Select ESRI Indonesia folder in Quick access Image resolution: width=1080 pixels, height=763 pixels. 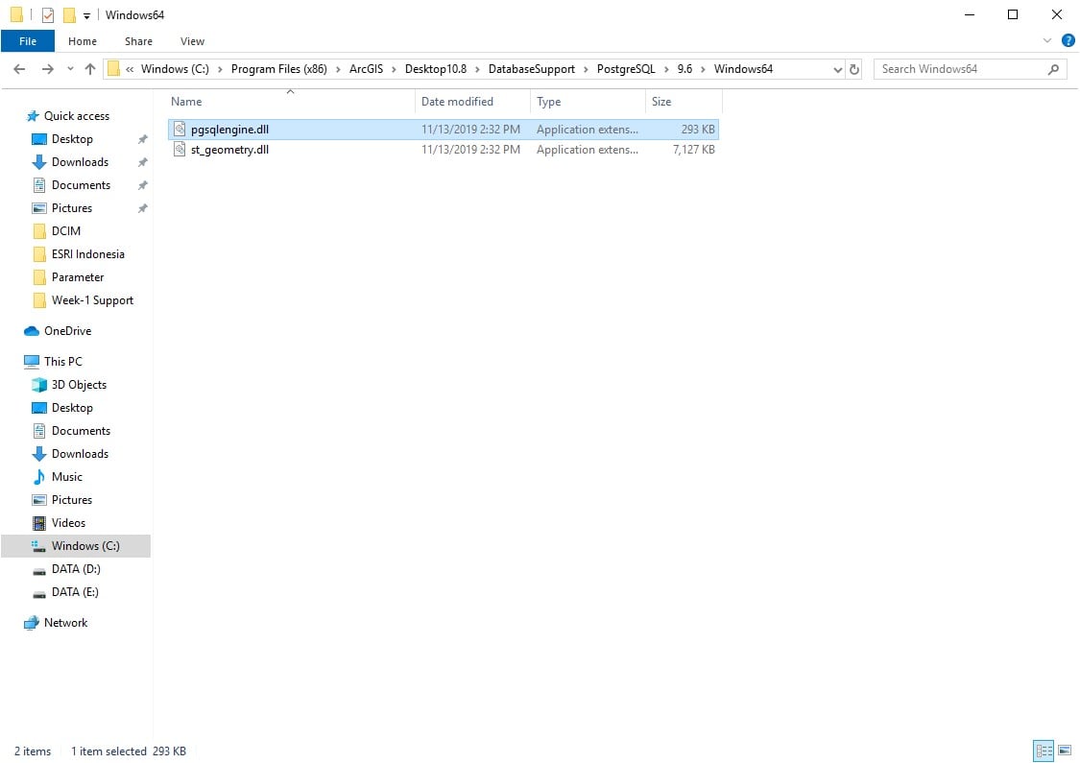pyautogui.click(x=87, y=254)
